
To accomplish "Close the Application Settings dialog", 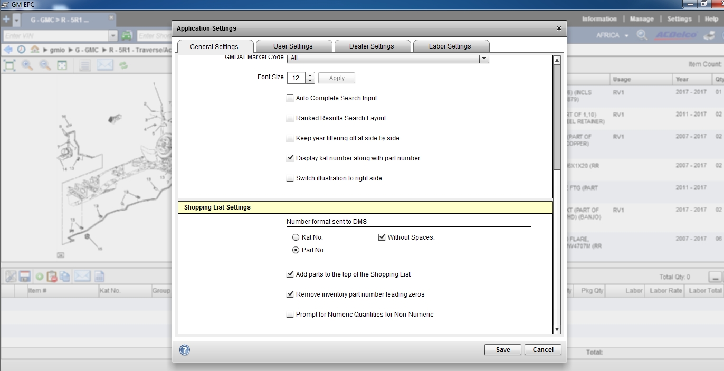I will tap(559, 28).
